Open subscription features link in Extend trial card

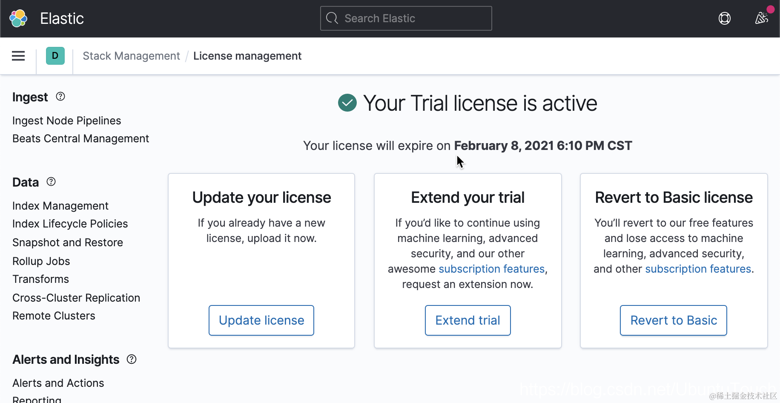click(491, 269)
